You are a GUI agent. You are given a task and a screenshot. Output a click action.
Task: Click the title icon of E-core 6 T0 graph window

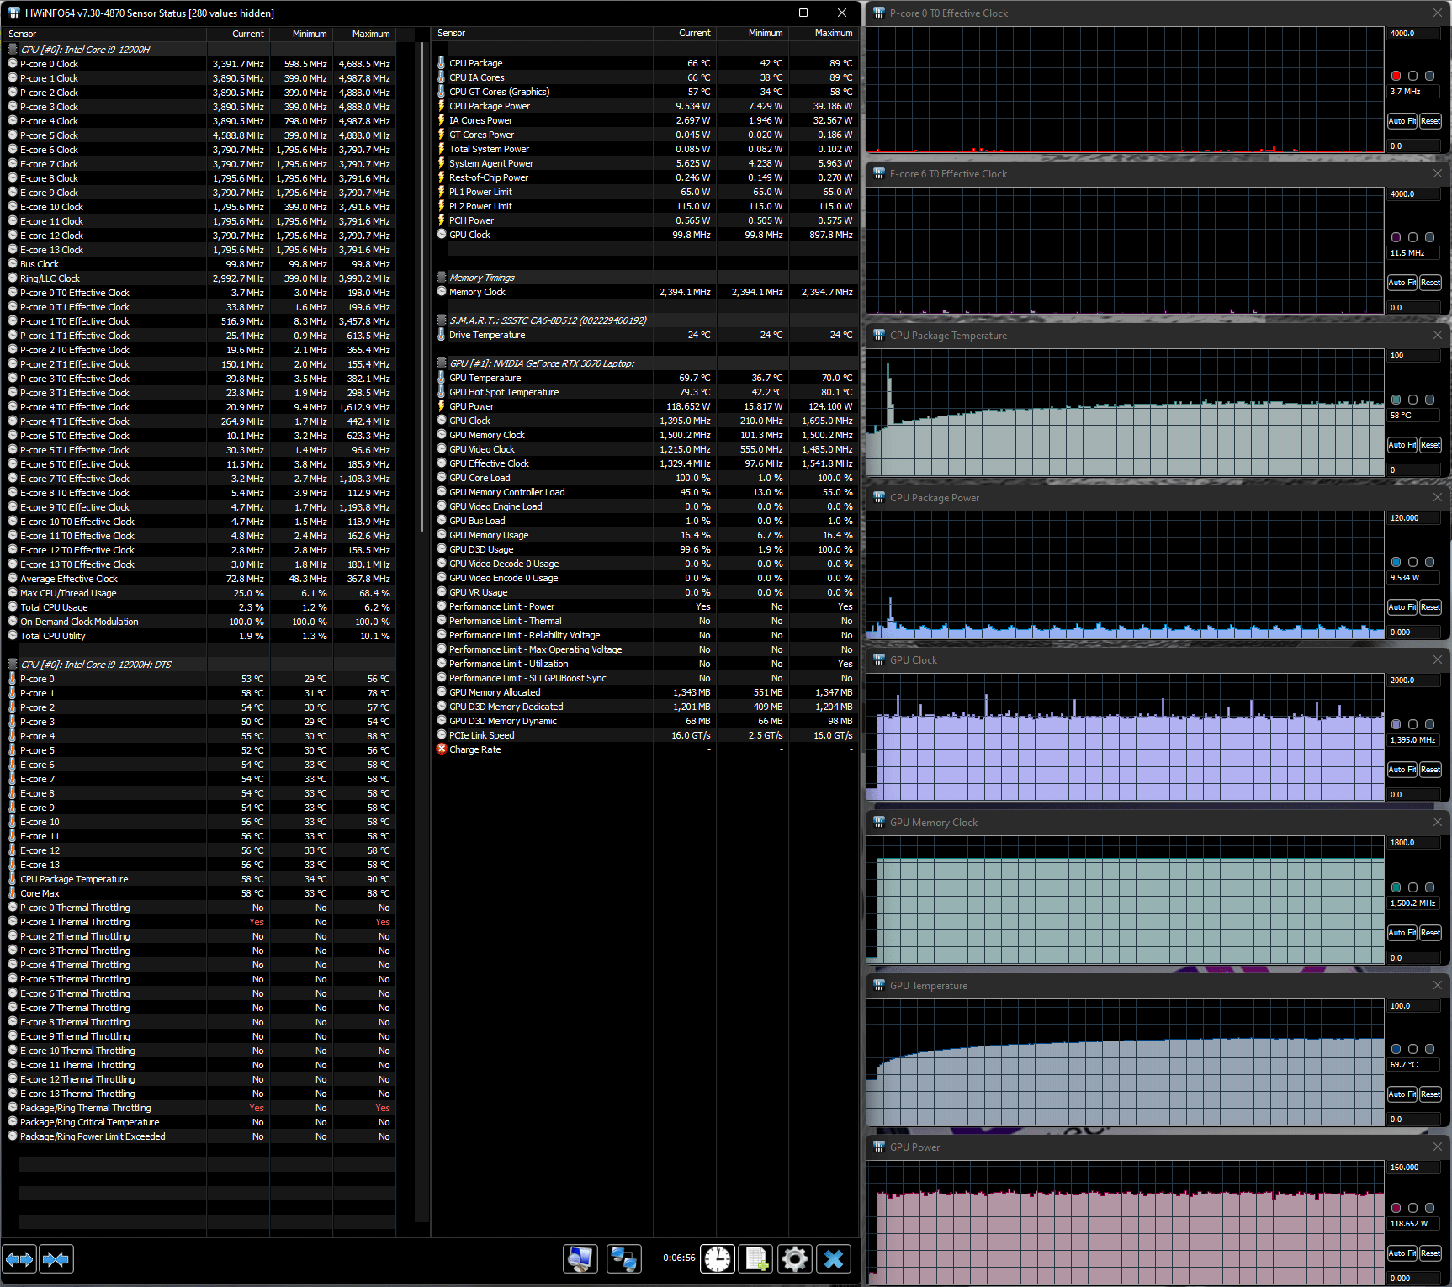pos(879,173)
